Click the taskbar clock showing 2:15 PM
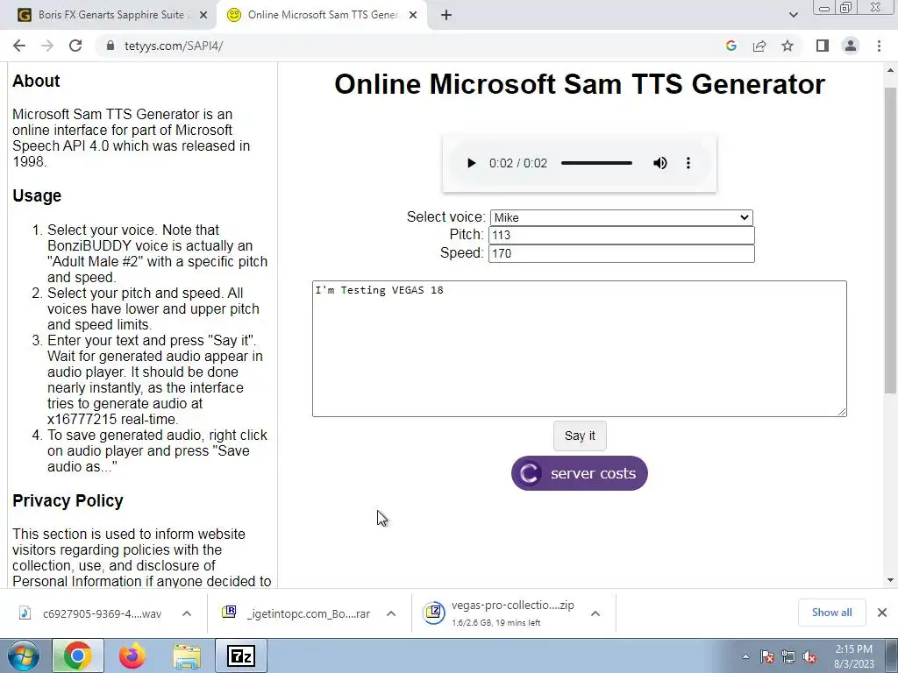The width and height of the screenshot is (898, 673). pos(854,656)
